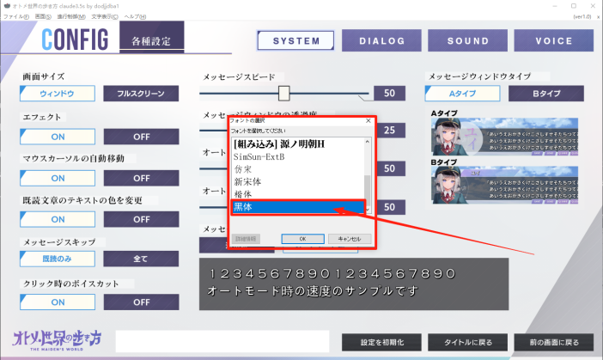Switch screen size to フルスクリーン
Viewport: 603px width, 360px height.
click(141, 94)
